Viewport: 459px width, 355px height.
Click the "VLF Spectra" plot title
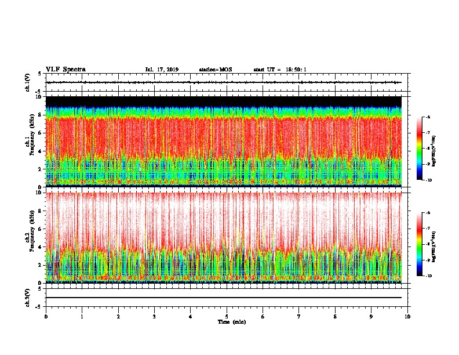point(65,70)
